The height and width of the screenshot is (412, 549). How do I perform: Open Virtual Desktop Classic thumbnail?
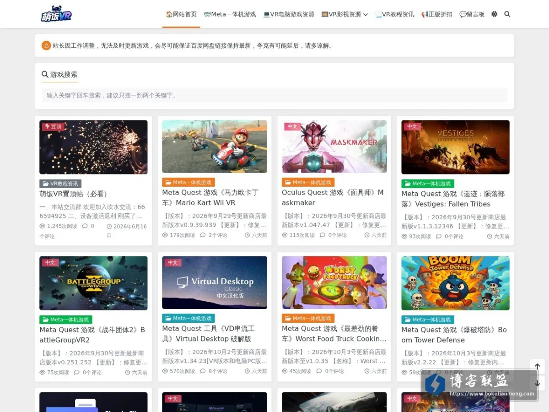pos(215,282)
